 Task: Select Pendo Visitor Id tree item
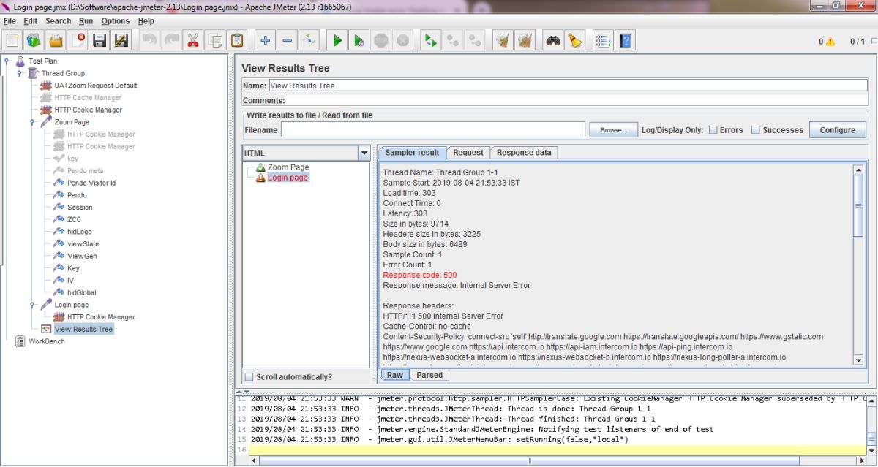(x=91, y=183)
